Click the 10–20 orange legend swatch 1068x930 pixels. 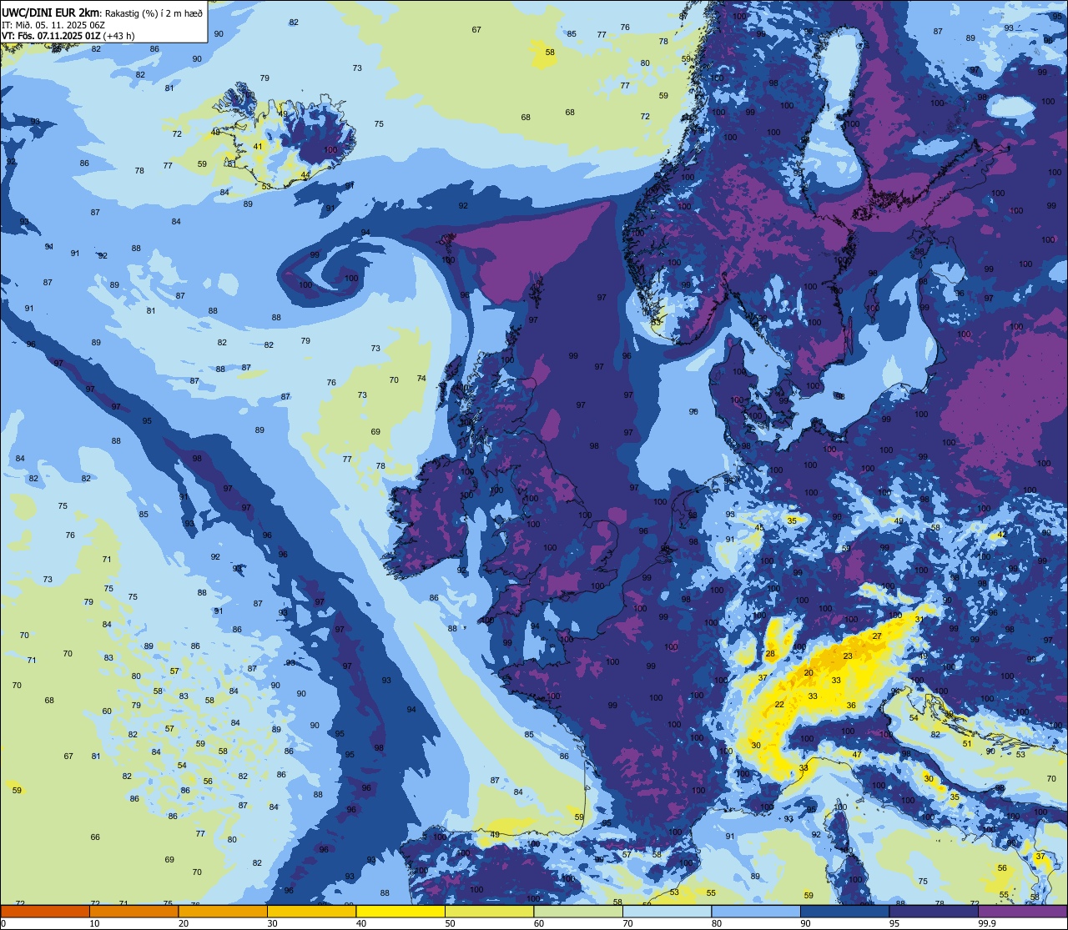pos(133,912)
